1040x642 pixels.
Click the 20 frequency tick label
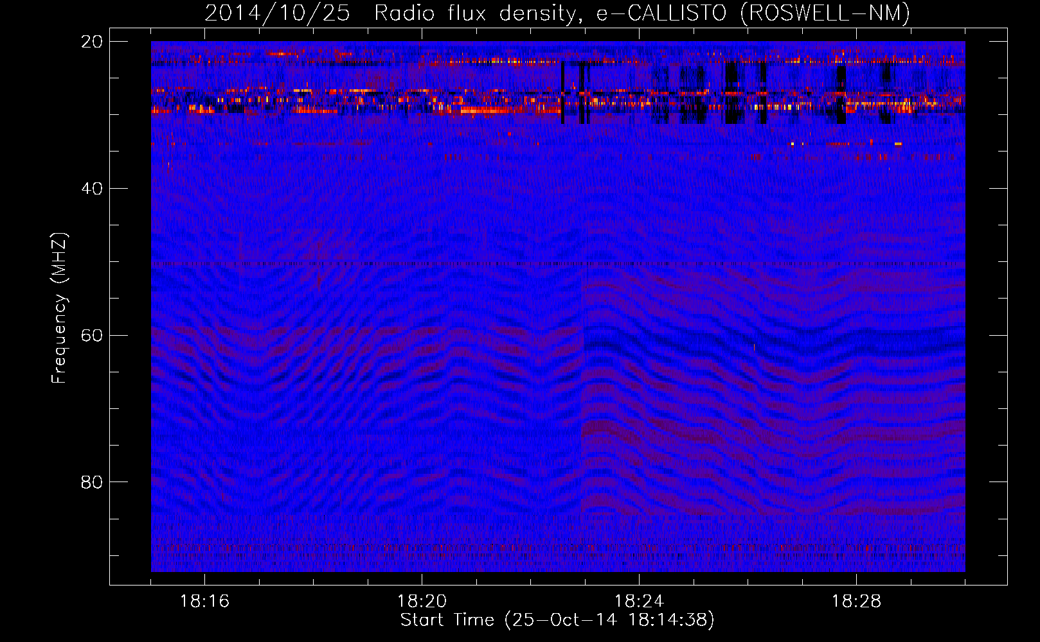coord(92,42)
